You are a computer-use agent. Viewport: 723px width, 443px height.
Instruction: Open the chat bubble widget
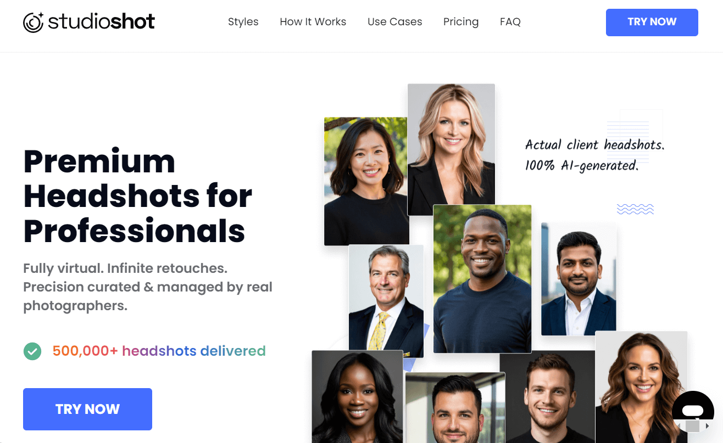tap(693, 411)
